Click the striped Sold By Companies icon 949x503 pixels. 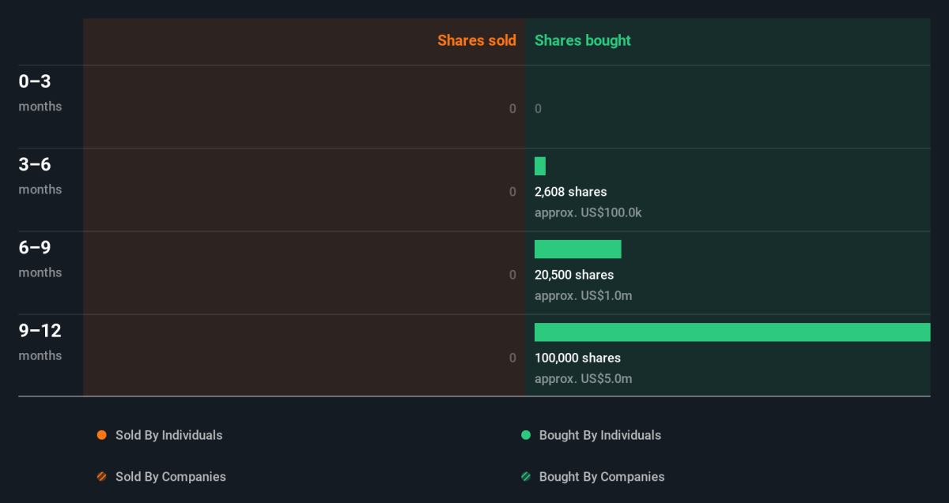click(x=101, y=477)
